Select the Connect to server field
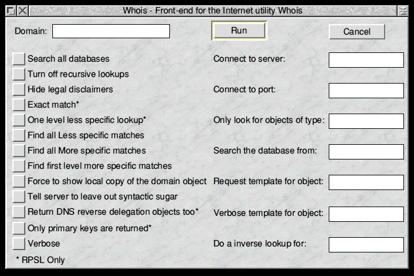414x276 pixels. coord(366,60)
